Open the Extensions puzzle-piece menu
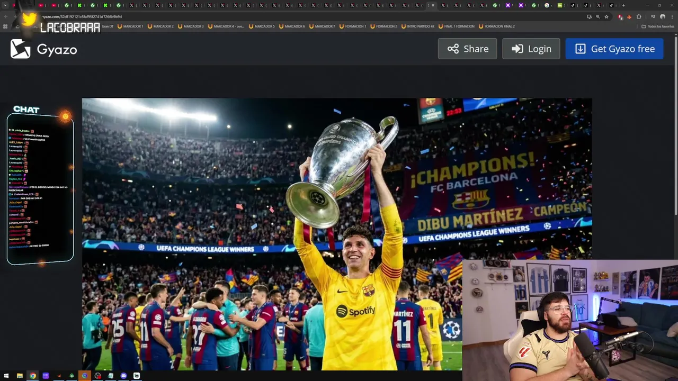The width and height of the screenshot is (678, 381). click(x=639, y=16)
